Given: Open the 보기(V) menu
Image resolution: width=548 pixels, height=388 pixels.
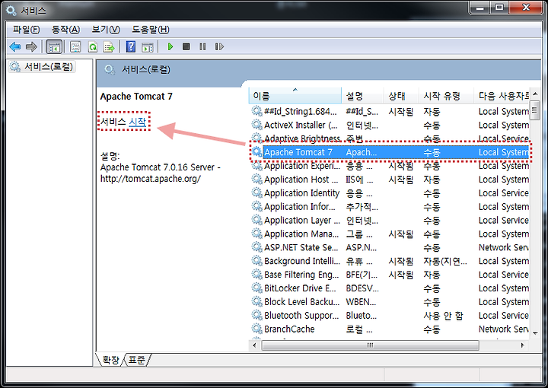Looking at the screenshot, I should [106, 30].
